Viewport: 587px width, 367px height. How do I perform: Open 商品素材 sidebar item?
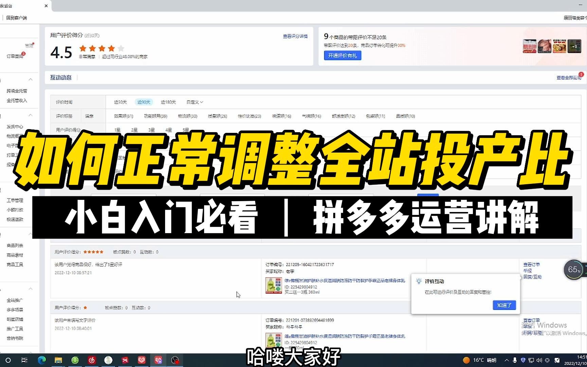click(x=15, y=255)
